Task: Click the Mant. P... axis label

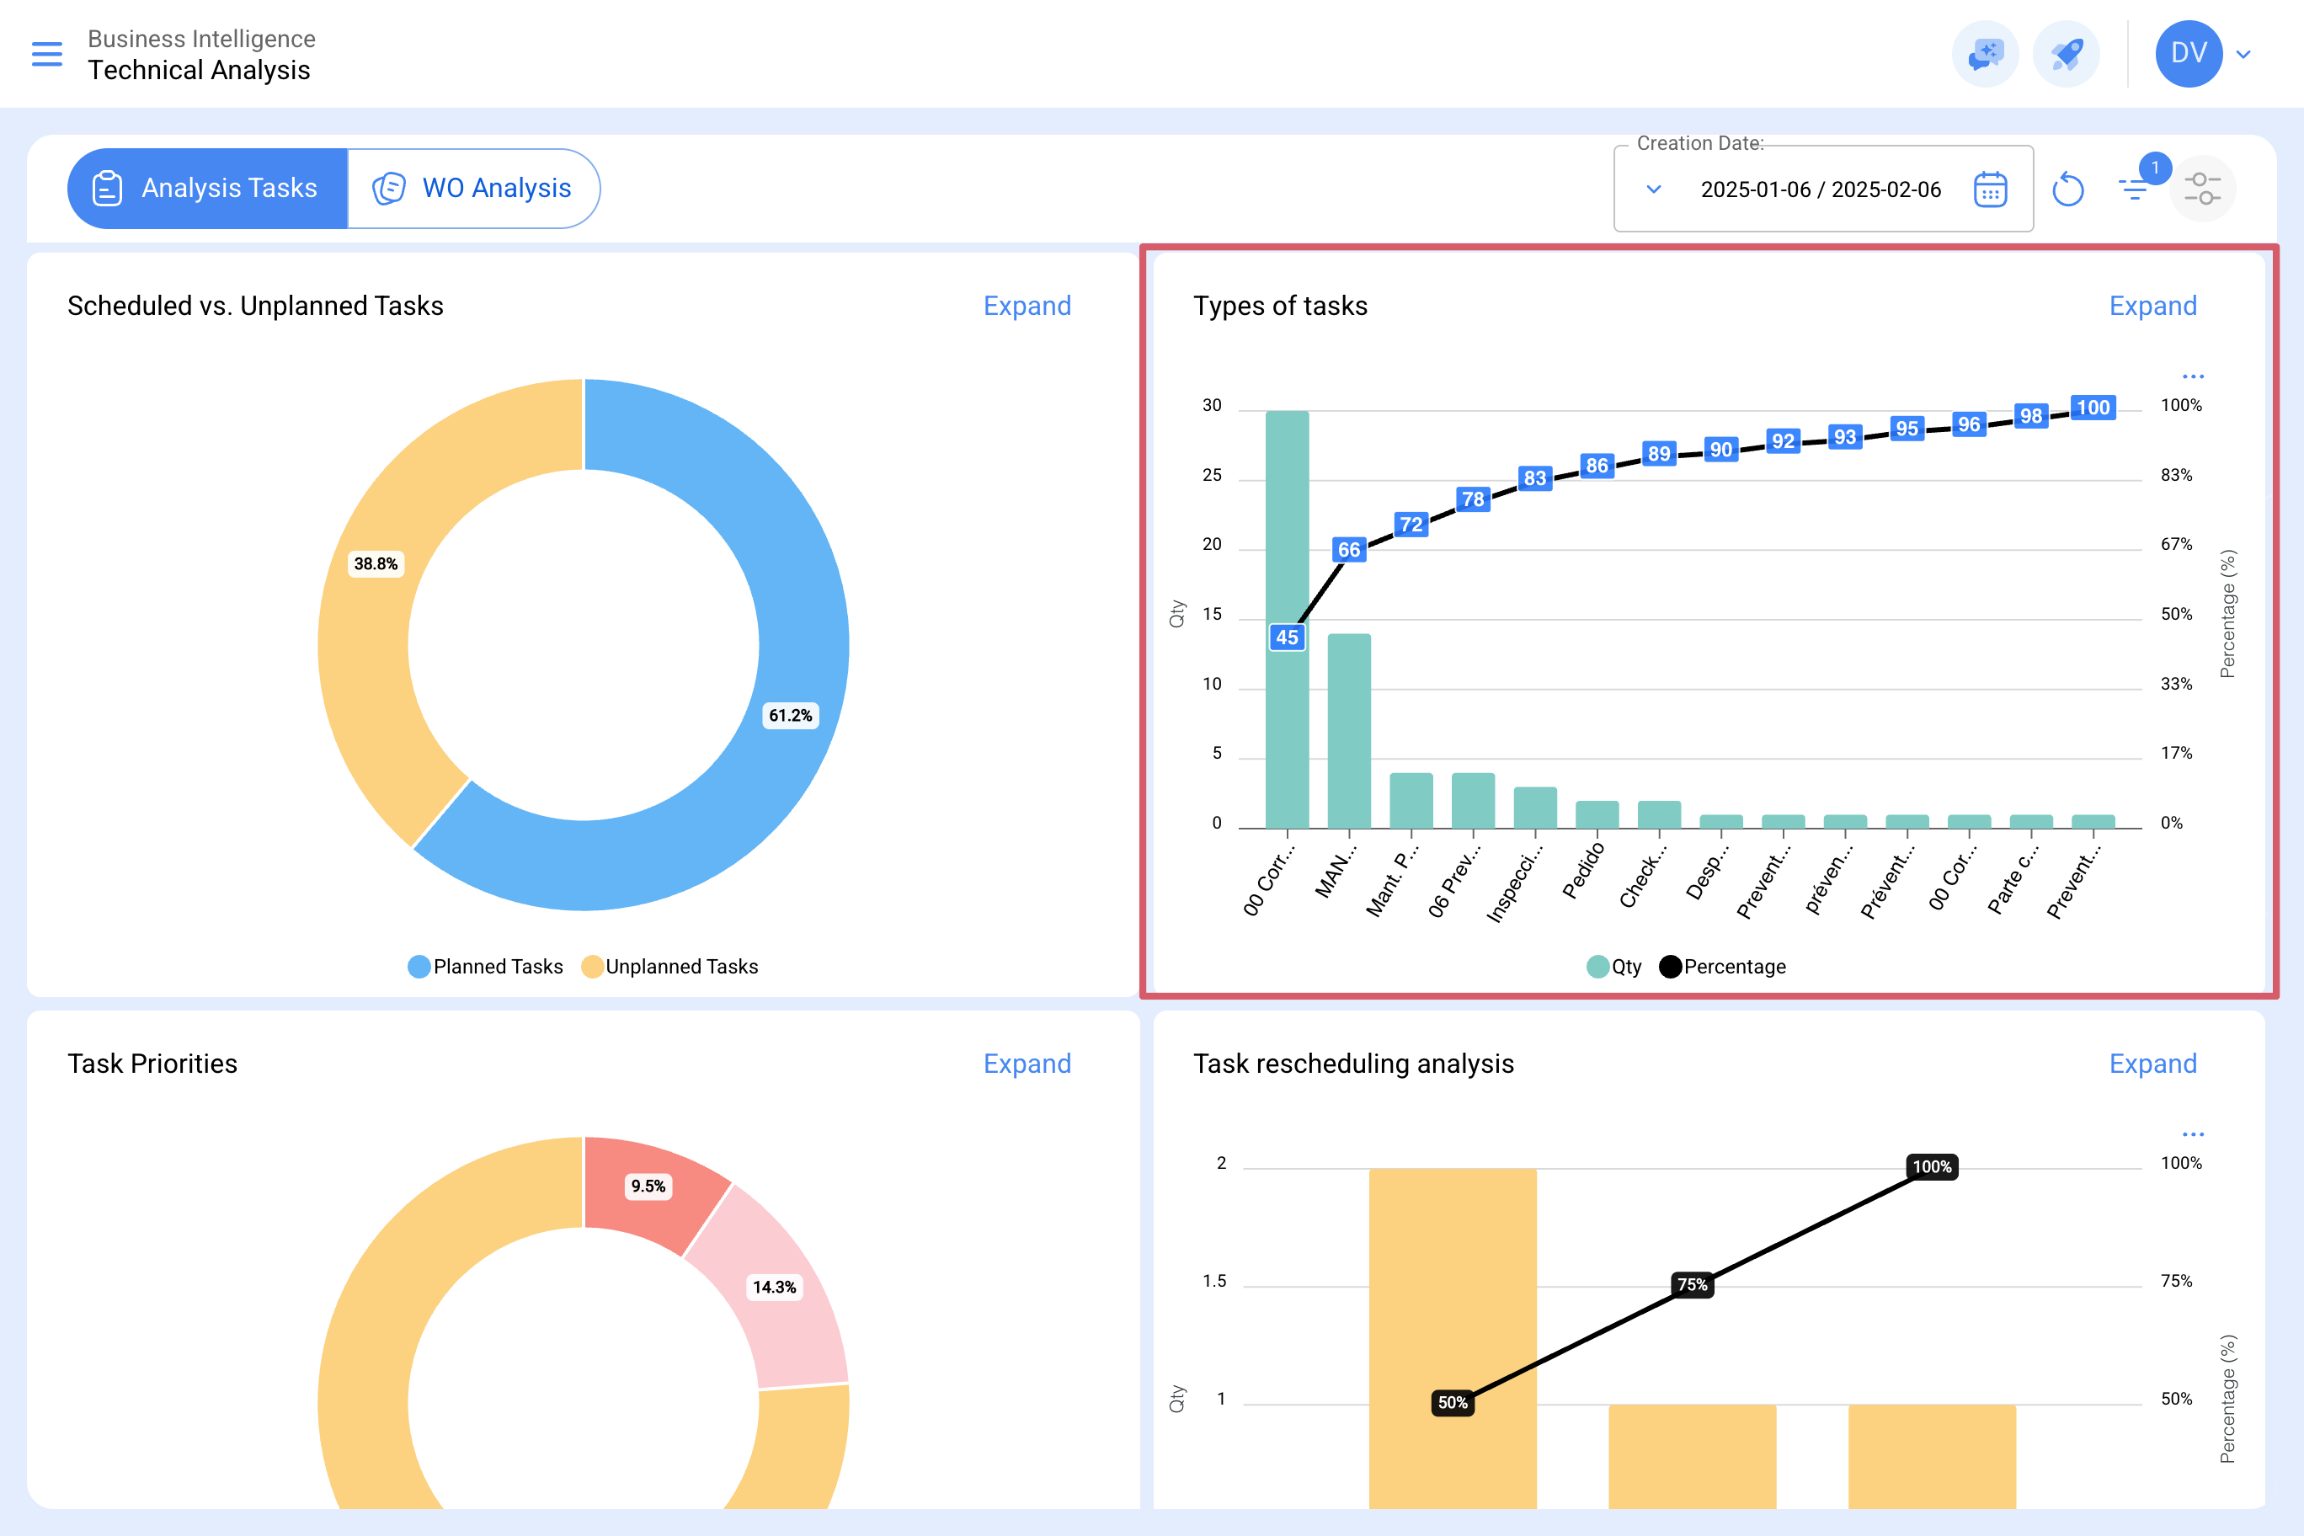Action: coord(1393,881)
